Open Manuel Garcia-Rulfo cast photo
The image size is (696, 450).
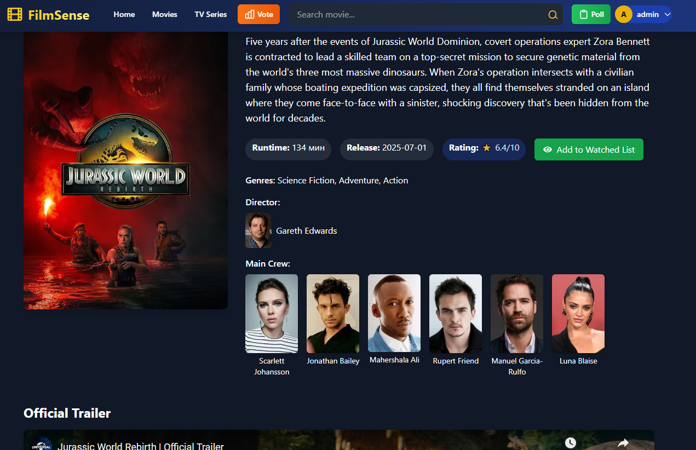tap(517, 314)
